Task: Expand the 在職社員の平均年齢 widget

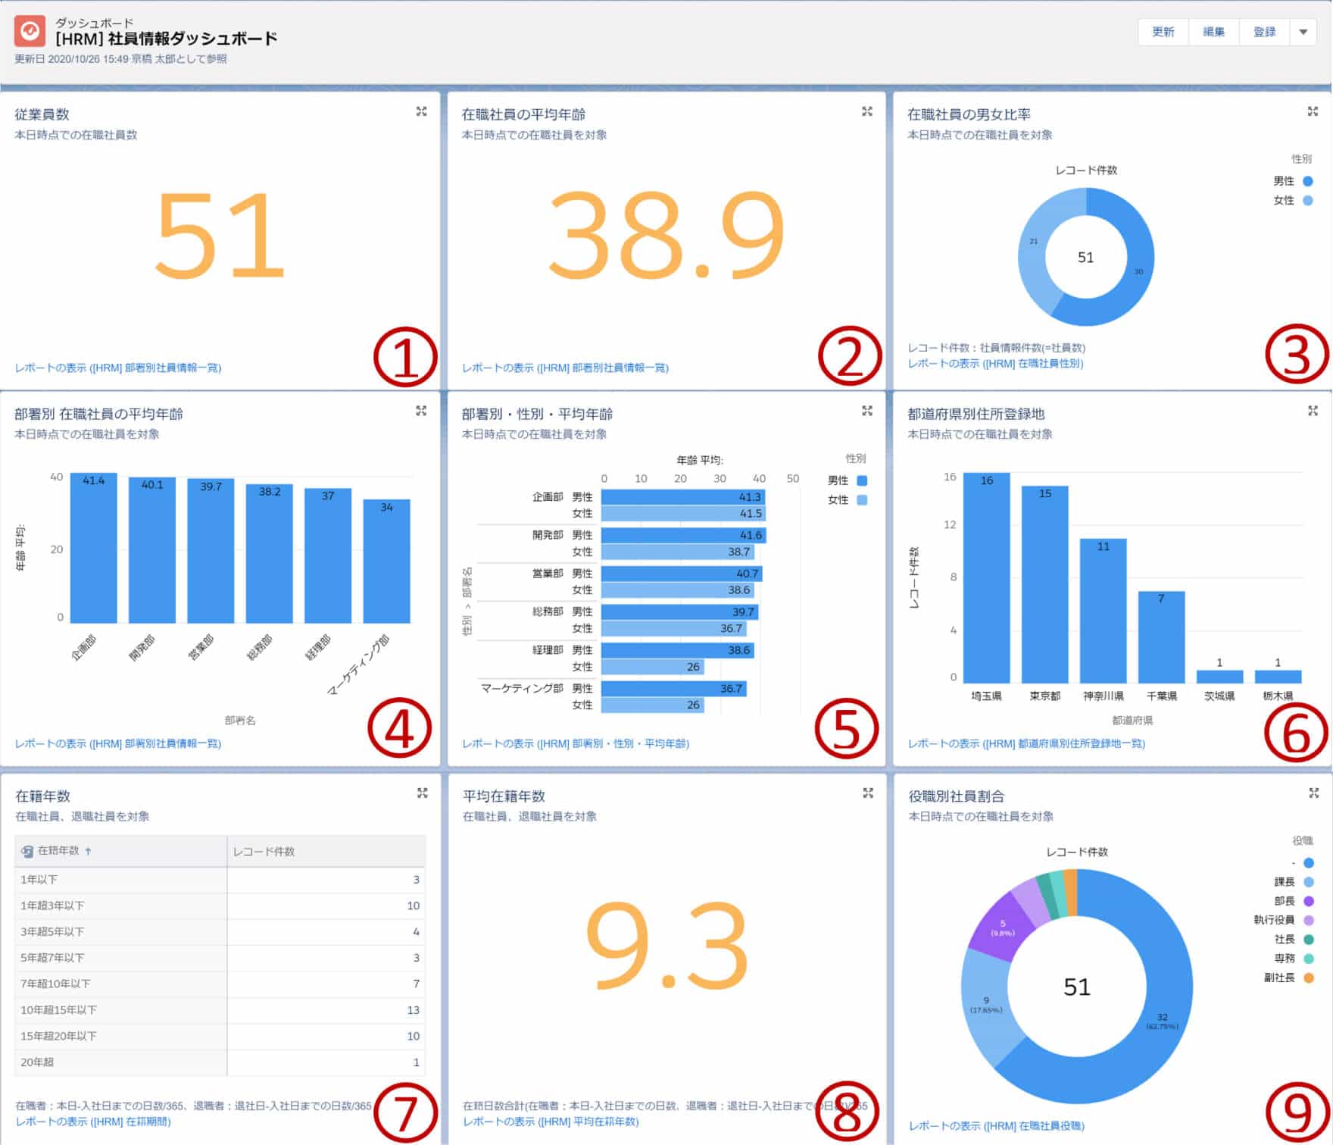Action: 867,111
